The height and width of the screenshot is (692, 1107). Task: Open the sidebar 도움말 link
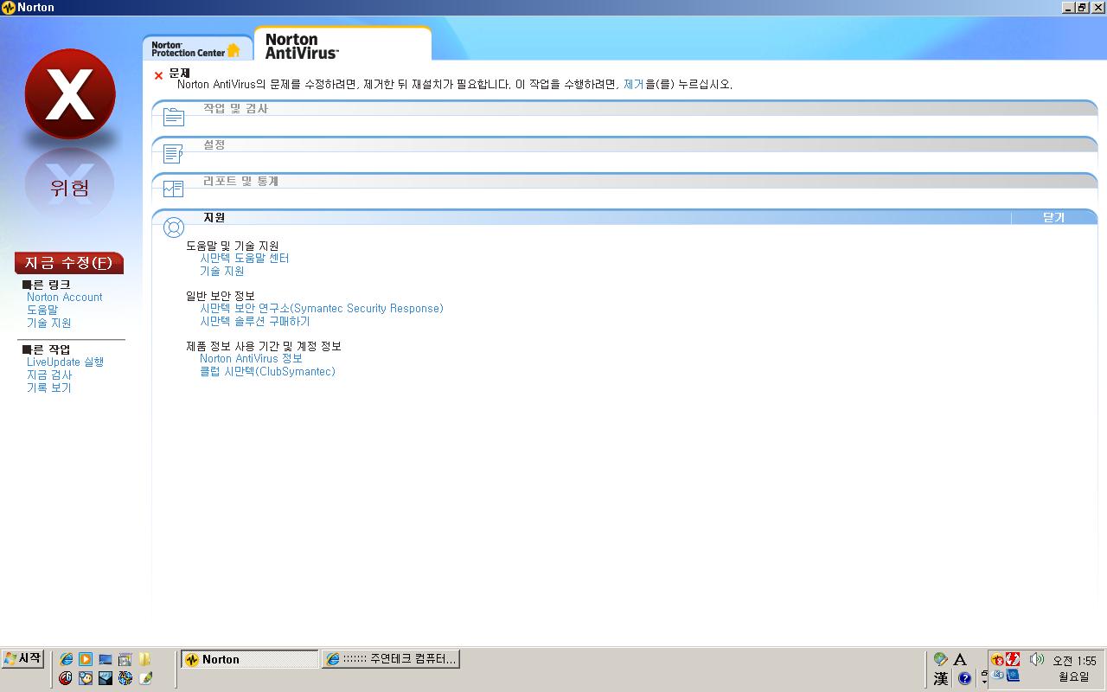[42, 310]
